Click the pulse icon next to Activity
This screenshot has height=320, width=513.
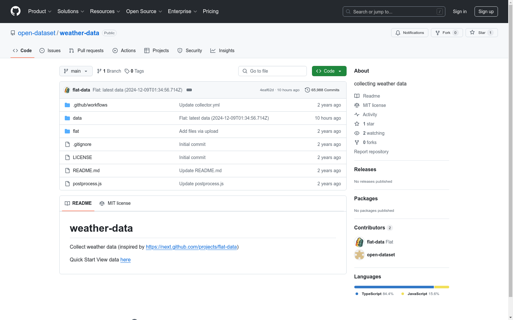click(357, 115)
